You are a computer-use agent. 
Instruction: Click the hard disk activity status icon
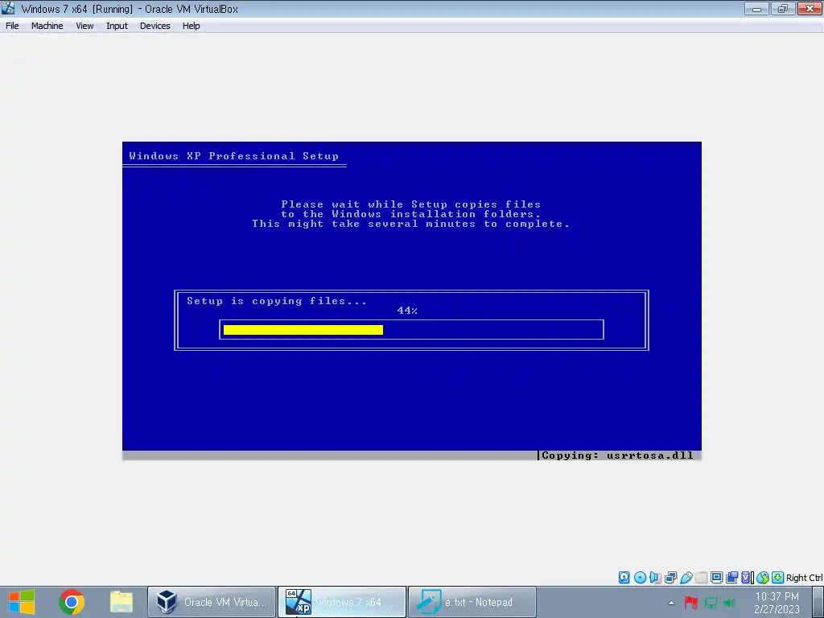(x=624, y=578)
